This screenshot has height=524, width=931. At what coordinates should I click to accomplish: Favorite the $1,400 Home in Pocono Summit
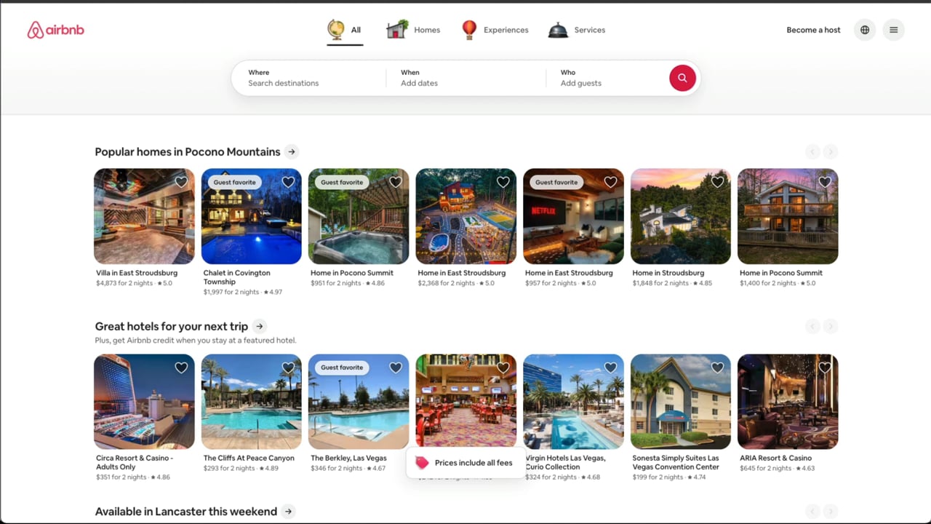click(x=825, y=182)
